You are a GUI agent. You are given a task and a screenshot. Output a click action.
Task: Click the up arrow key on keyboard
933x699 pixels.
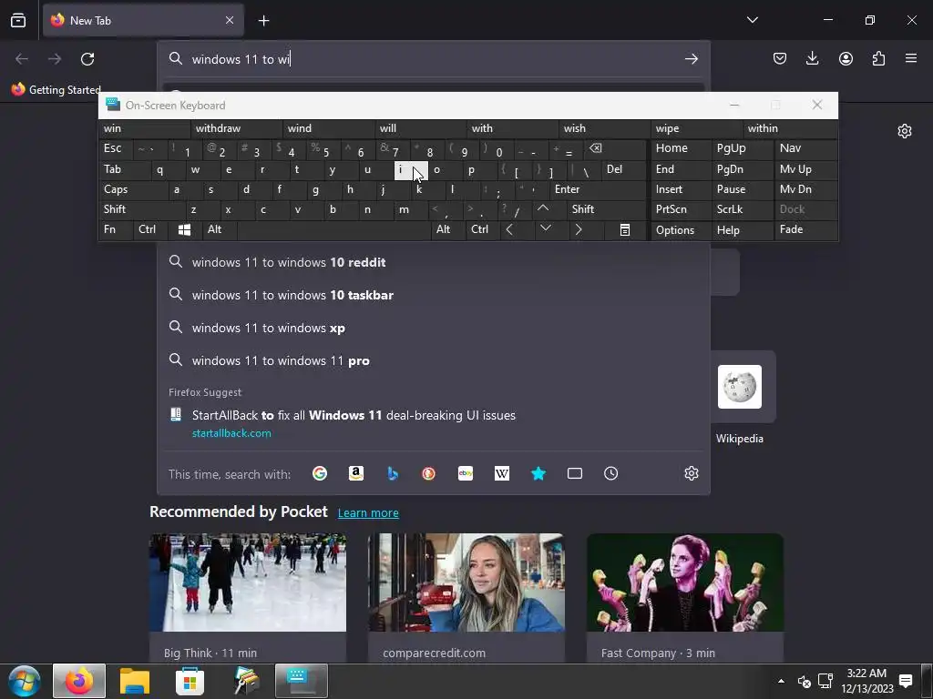point(543,208)
